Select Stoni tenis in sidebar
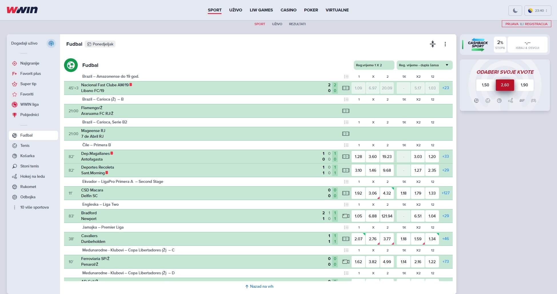This screenshot has width=557, height=294. click(x=33, y=166)
